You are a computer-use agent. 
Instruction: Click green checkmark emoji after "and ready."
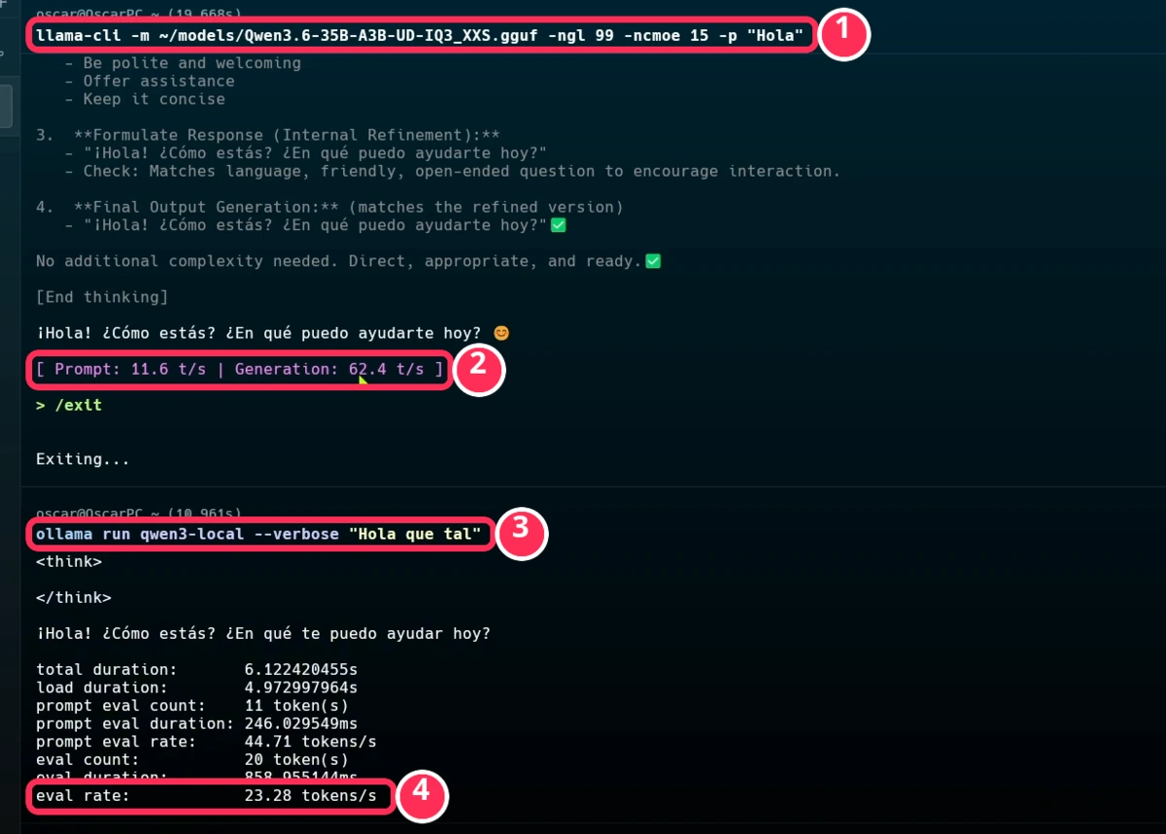coord(653,261)
